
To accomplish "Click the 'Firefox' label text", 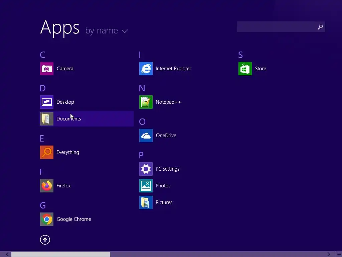I will pyautogui.click(x=63, y=186).
